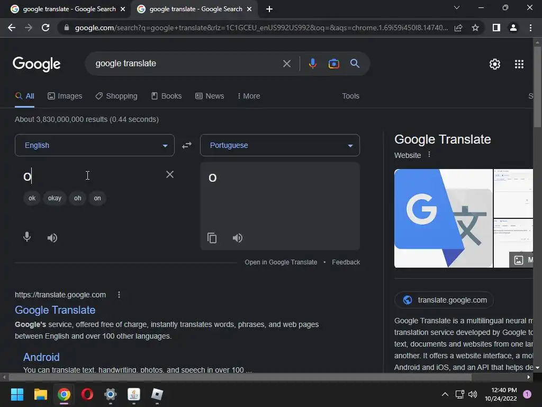
Task: Show hidden system tray icons
Action: pos(445,394)
